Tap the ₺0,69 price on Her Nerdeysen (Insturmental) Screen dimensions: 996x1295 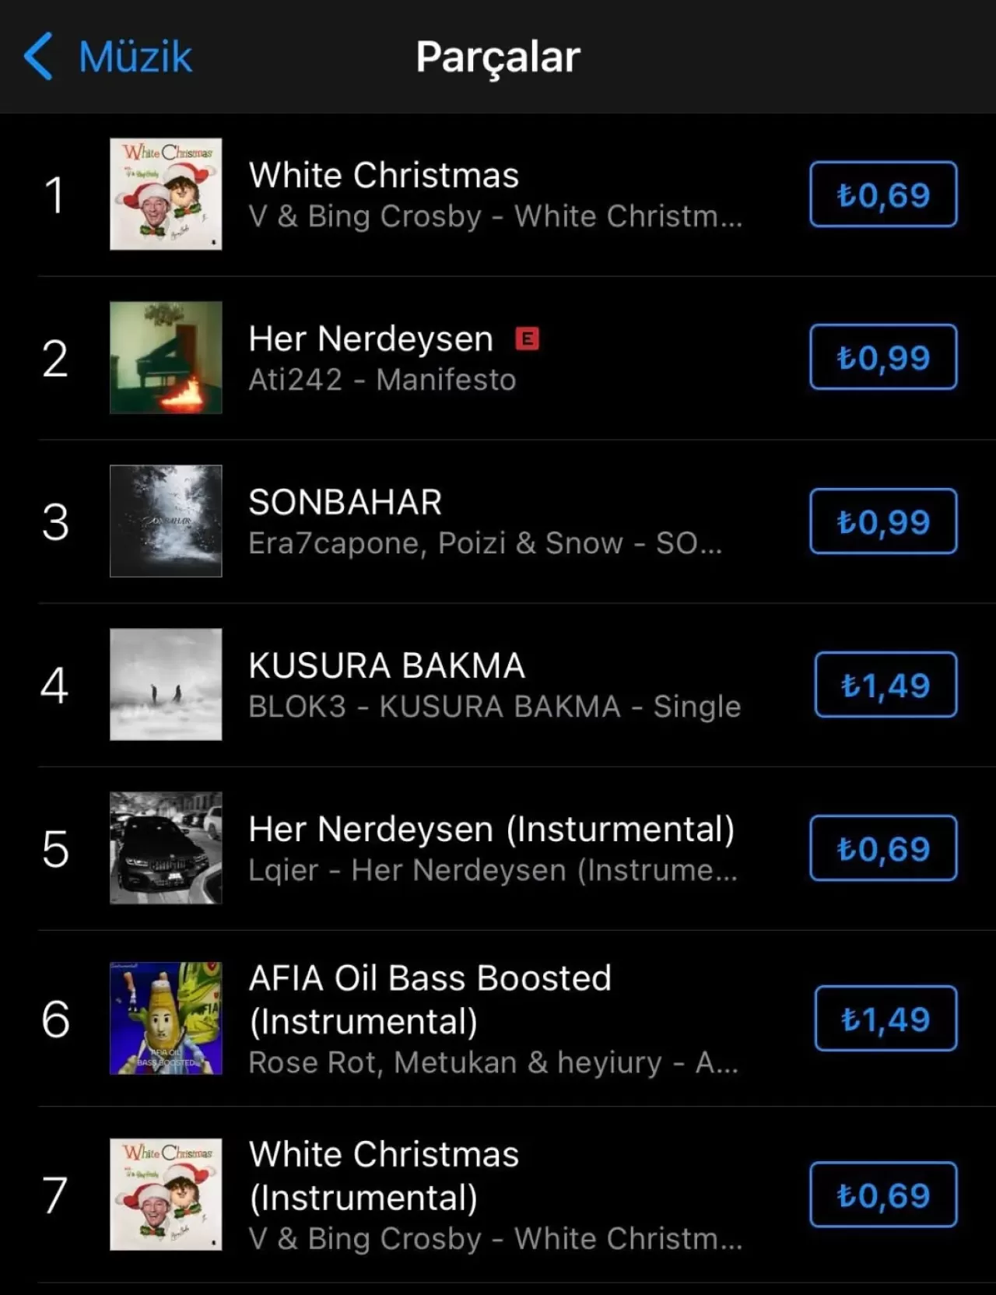pos(883,849)
